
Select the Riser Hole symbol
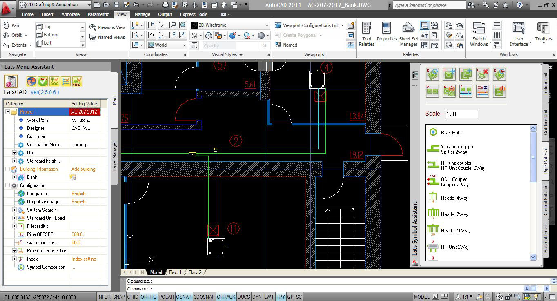click(x=451, y=133)
